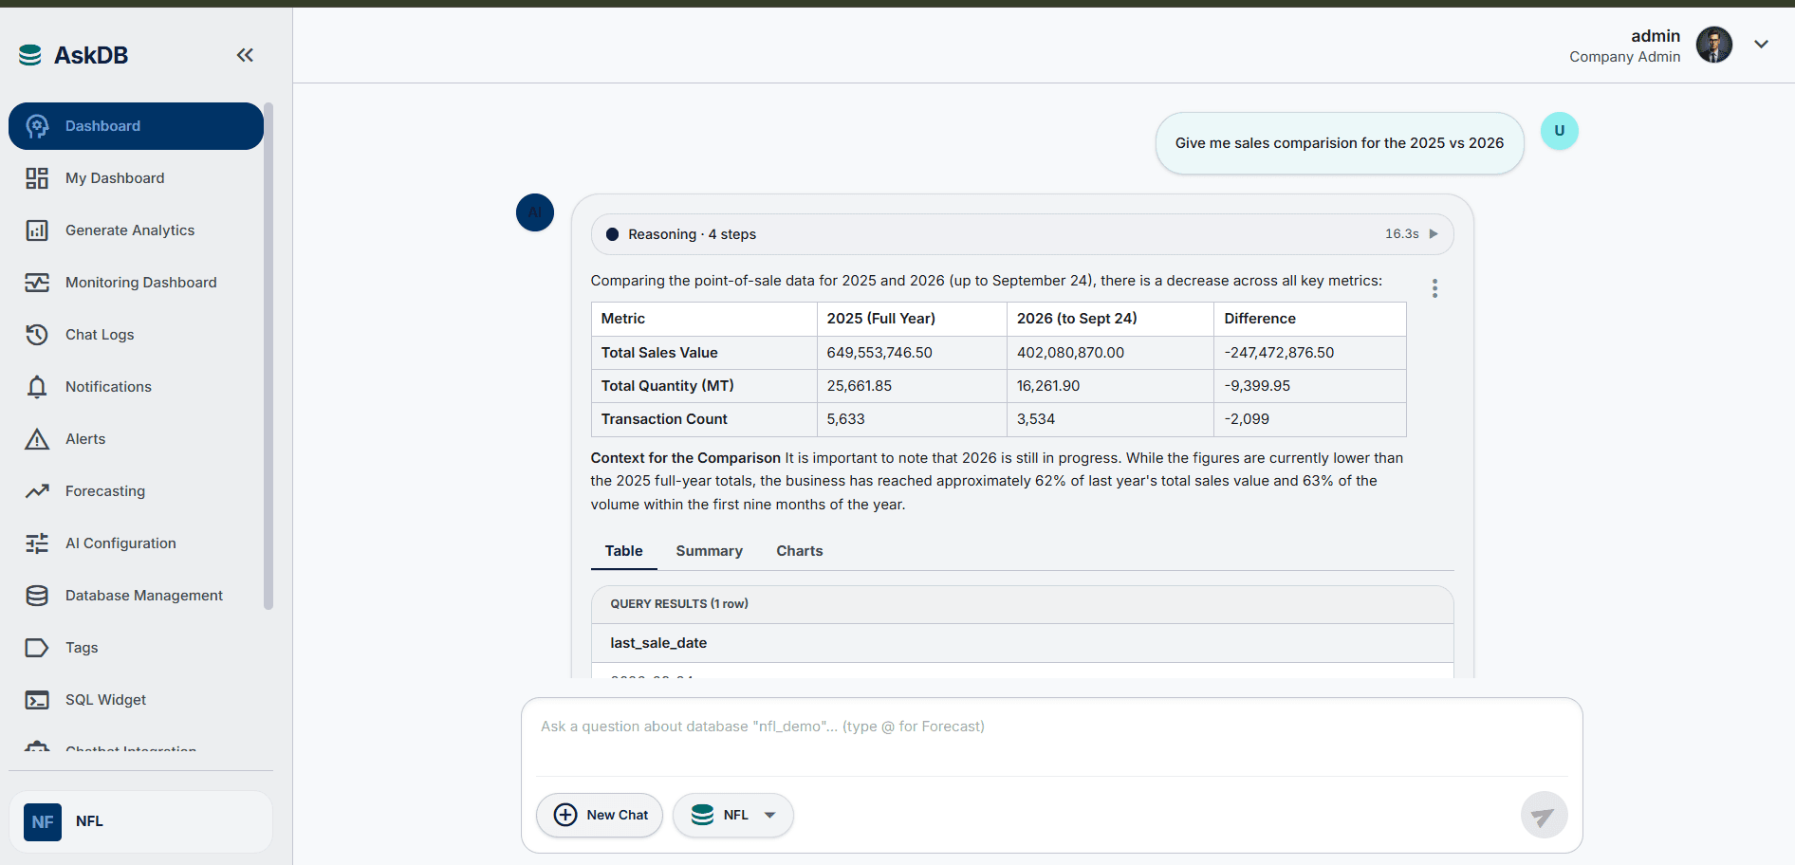1795x865 pixels.
Task: Open the SQL Widget page
Action: 136,700
